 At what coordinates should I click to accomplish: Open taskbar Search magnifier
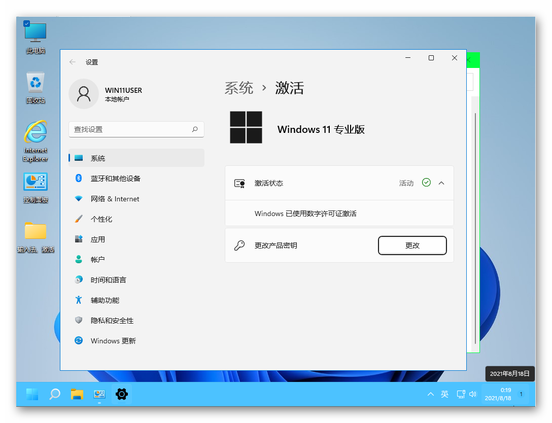click(55, 394)
